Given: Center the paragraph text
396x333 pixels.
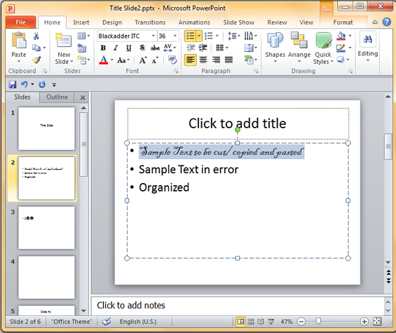Looking at the screenshot, I should tap(203, 60).
